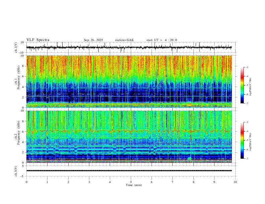Viewport: 265px width, 204px height.
Task: Click the time axis tick label "10"
Action: pyautogui.click(x=235, y=182)
